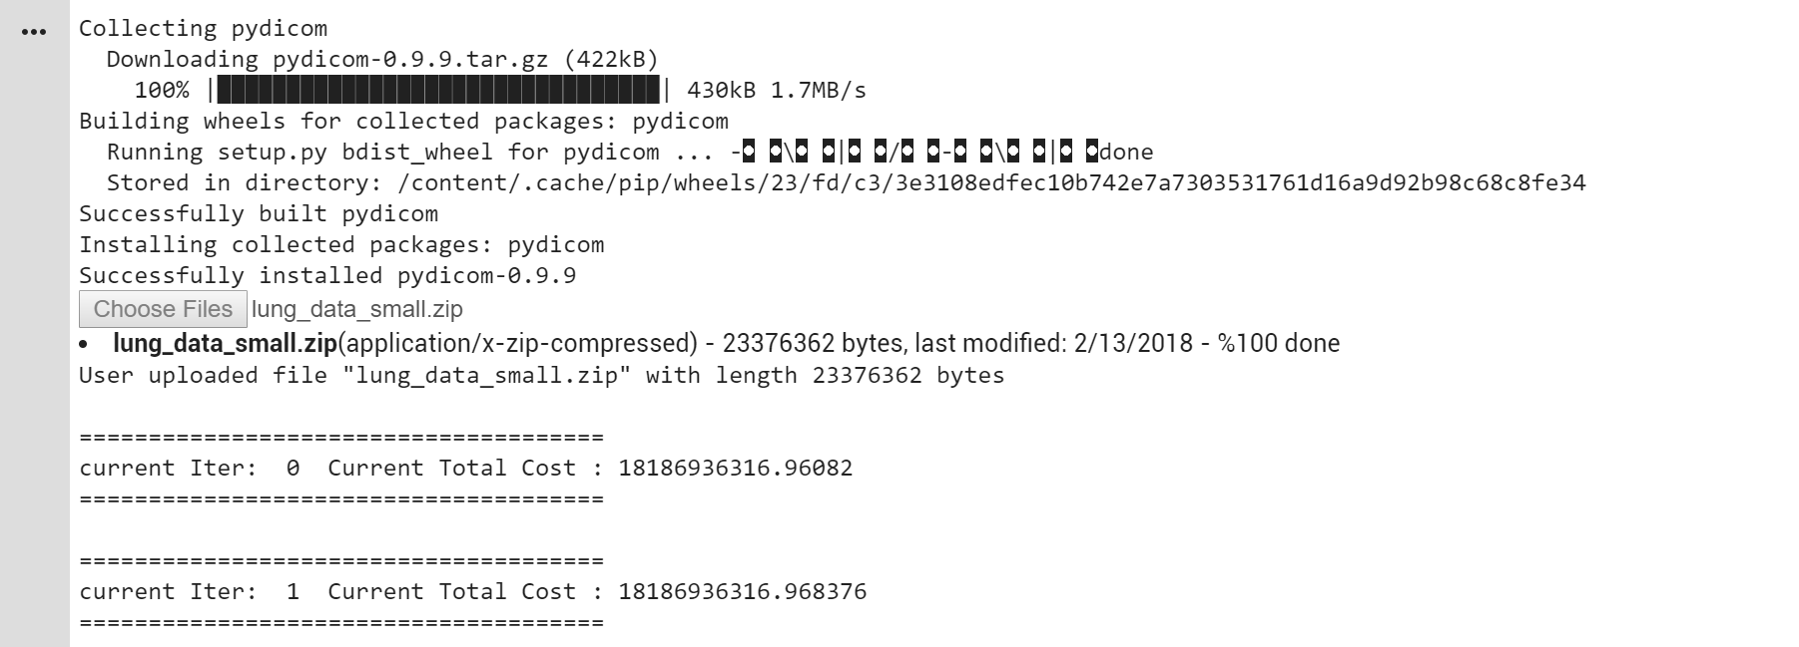Click the "%100 done" upload status text
1799x647 pixels.
coord(1278,343)
